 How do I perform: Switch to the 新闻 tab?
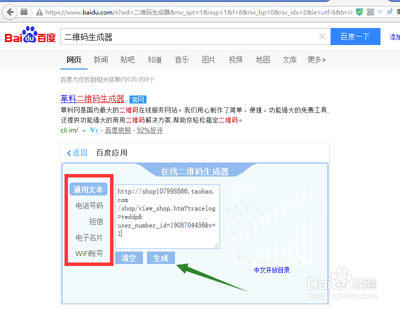click(x=101, y=59)
